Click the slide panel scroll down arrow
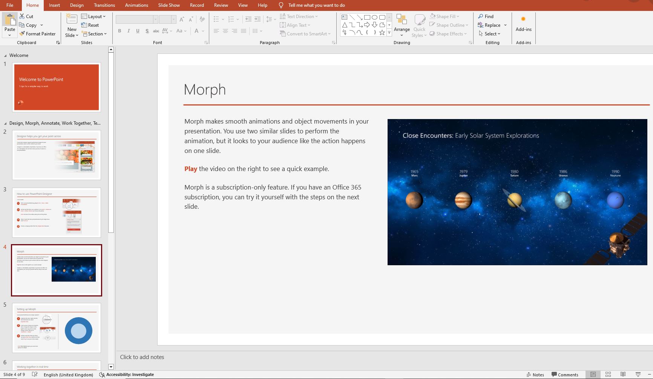Screen dimensions: 653x379 point(111,367)
